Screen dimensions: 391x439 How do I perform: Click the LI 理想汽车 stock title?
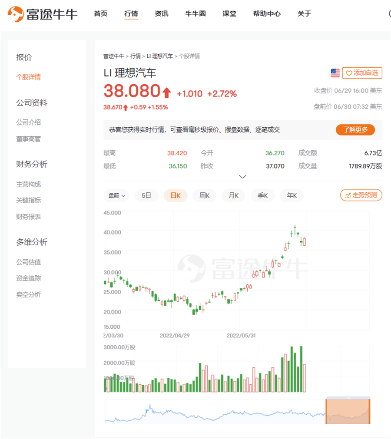click(129, 73)
